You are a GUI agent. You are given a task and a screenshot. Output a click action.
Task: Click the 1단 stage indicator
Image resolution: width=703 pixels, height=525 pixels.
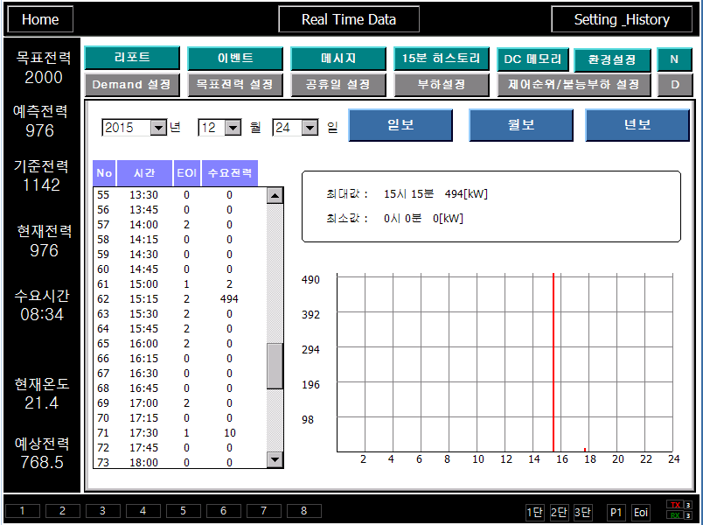click(x=534, y=513)
